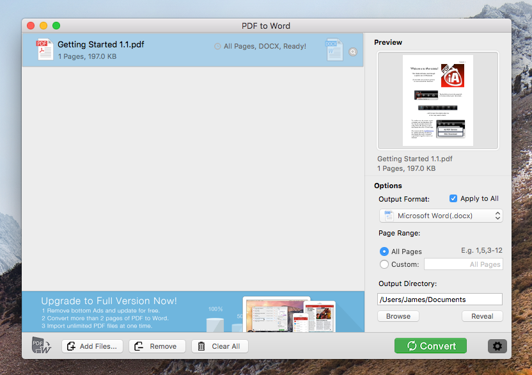Click the magnifier preview icon in file row
This screenshot has width=532, height=375.
(x=353, y=52)
